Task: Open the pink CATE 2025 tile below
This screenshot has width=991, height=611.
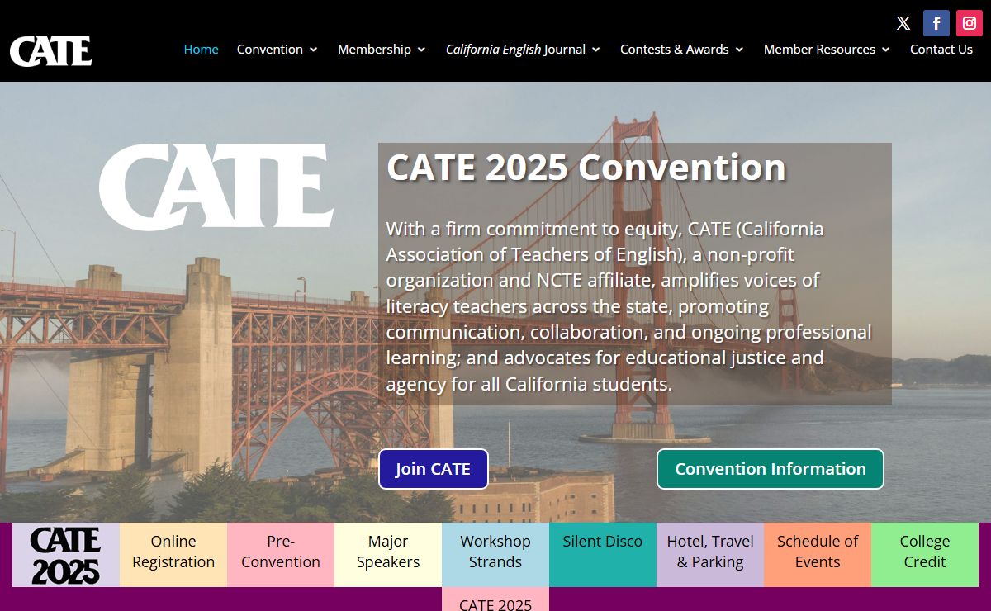Action: pos(495,599)
